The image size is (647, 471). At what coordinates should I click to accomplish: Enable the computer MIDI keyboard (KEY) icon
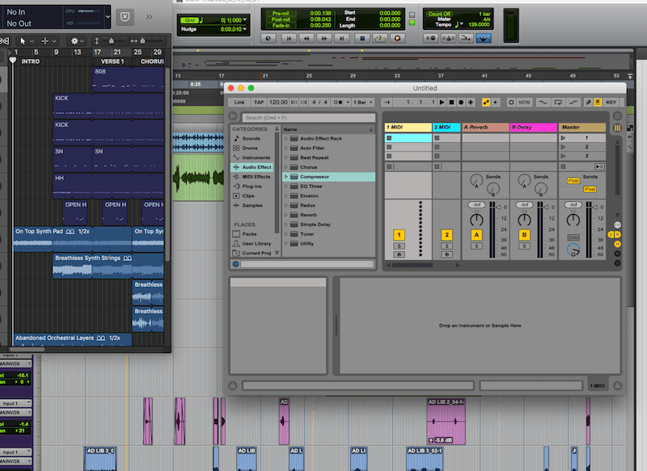(611, 102)
